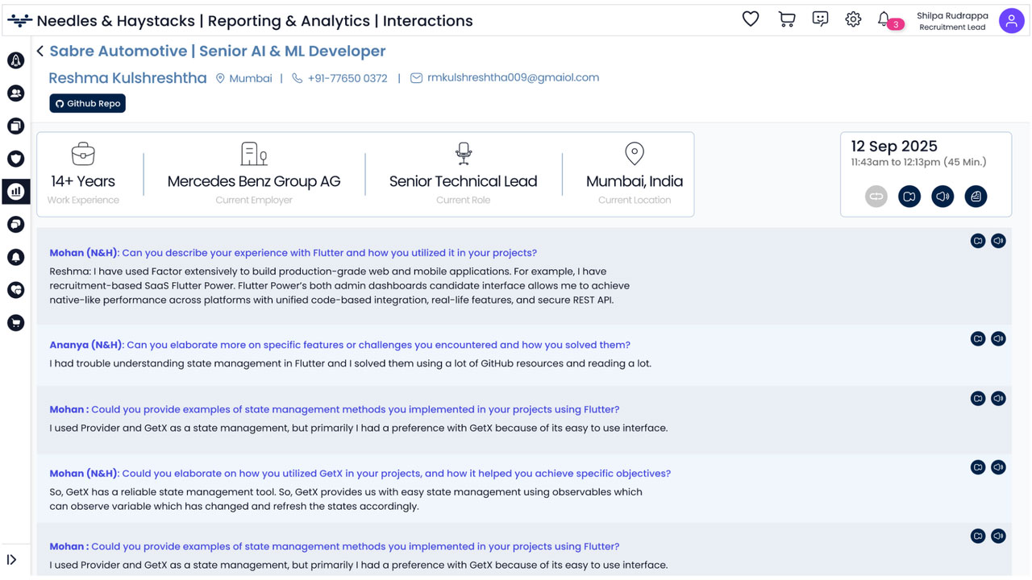This screenshot has height=580, width=1032.
Task: Play video clip for Ananya's question
Action: click(x=978, y=339)
